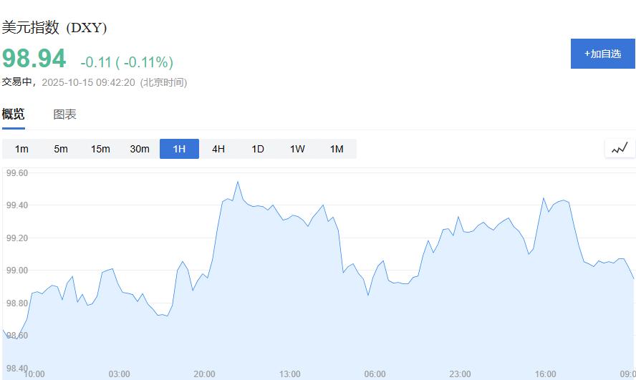Select the 5m timeframe
Image resolution: width=636 pixels, height=380 pixels.
(60, 149)
